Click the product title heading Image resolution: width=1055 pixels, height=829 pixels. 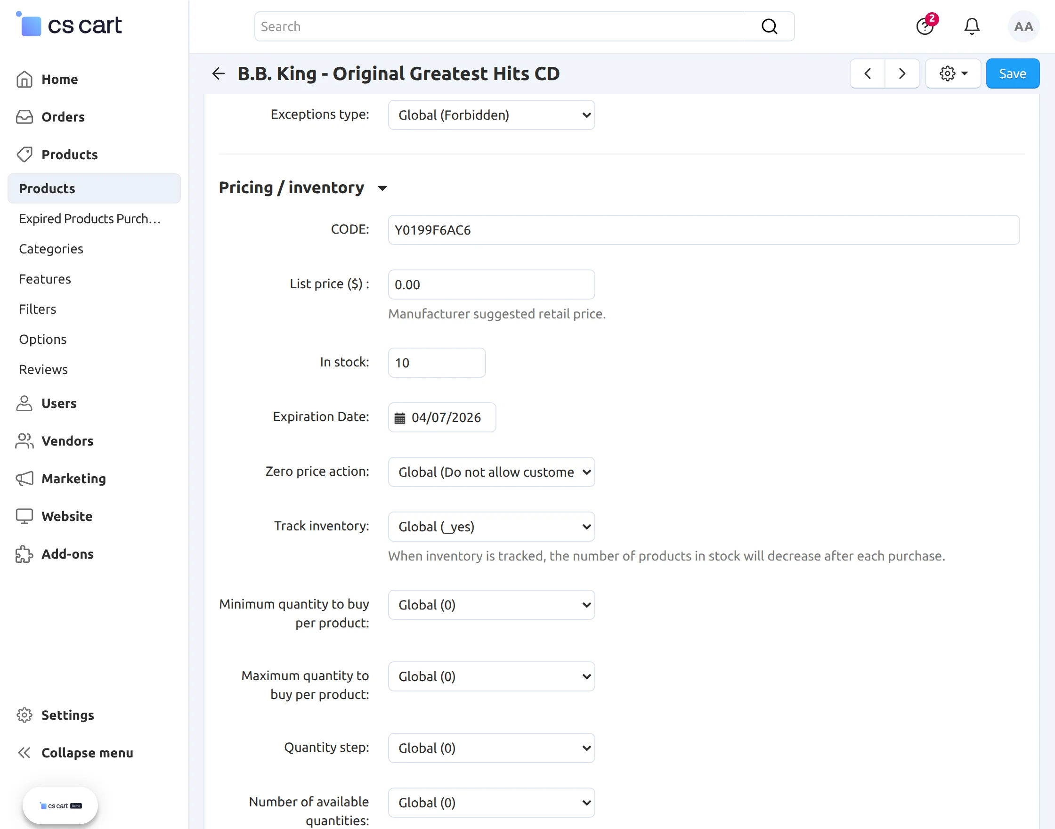pyautogui.click(x=398, y=74)
